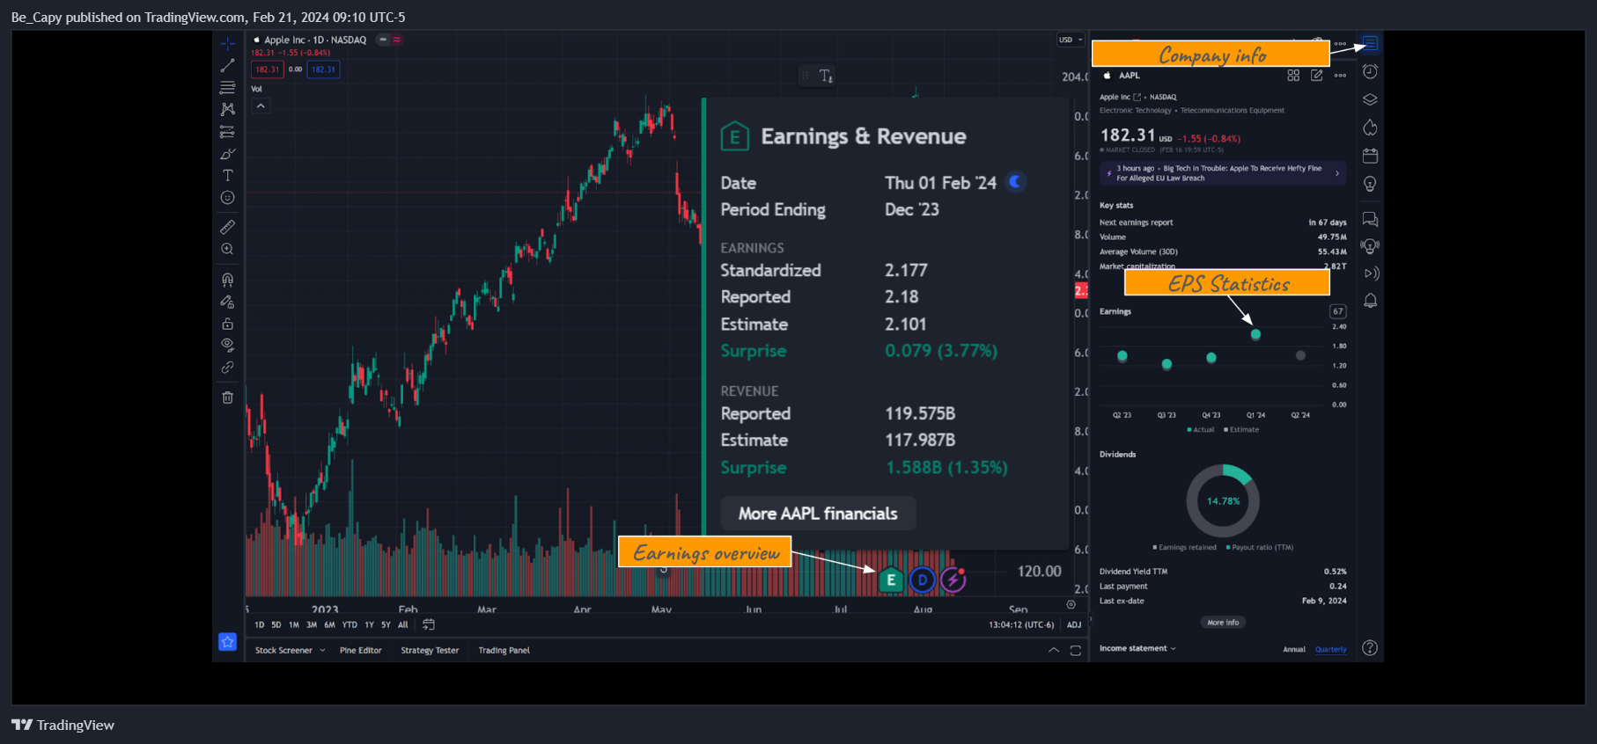Open the forecasting and measurement tools
The height and width of the screenshot is (744, 1597).
point(227,132)
